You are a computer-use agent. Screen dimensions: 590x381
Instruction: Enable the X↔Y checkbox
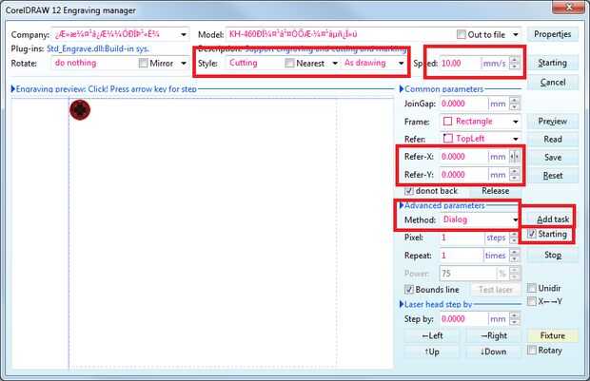[x=531, y=301]
